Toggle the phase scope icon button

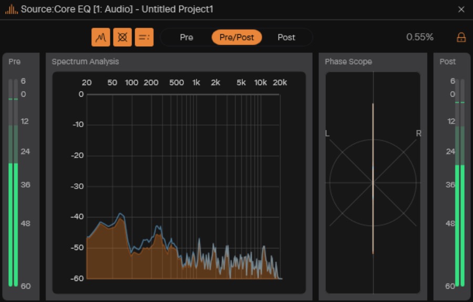(x=122, y=37)
